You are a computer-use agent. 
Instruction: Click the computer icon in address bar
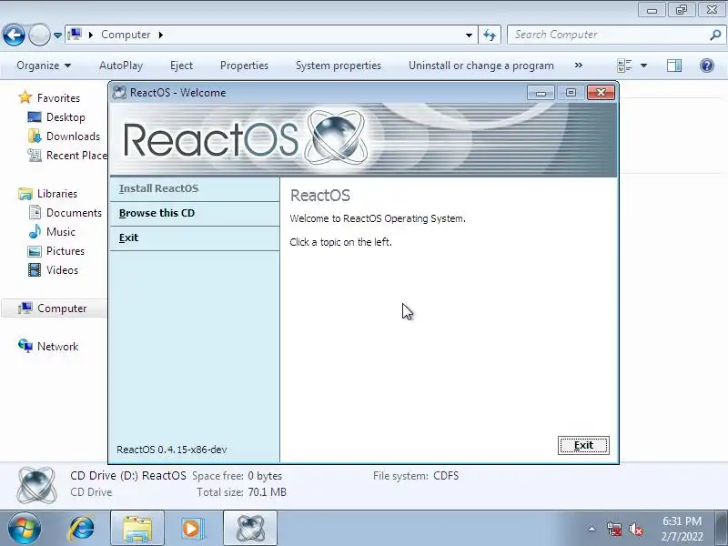(x=75, y=35)
